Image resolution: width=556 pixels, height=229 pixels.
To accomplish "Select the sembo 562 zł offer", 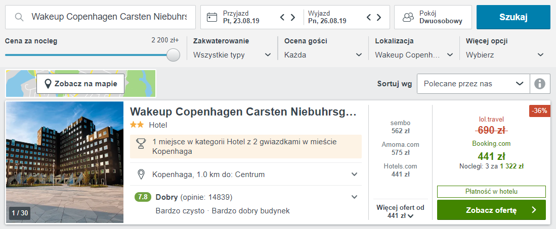I will (x=400, y=127).
